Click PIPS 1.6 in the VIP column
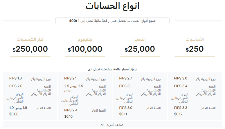The image size is (225, 129). pyautogui.click(x=15, y=78)
